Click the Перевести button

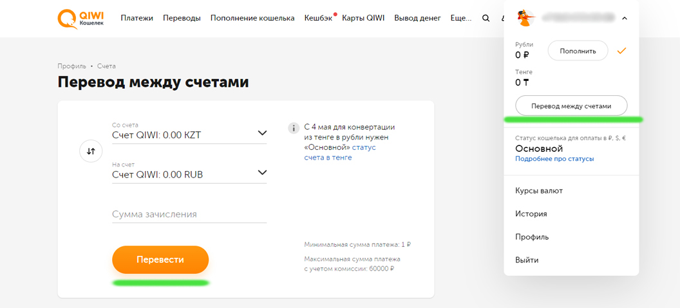click(160, 260)
